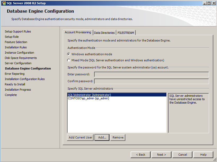This screenshot has height=162, width=217.
Task: Click the Confirm password field
Action: (x=151, y=81)
